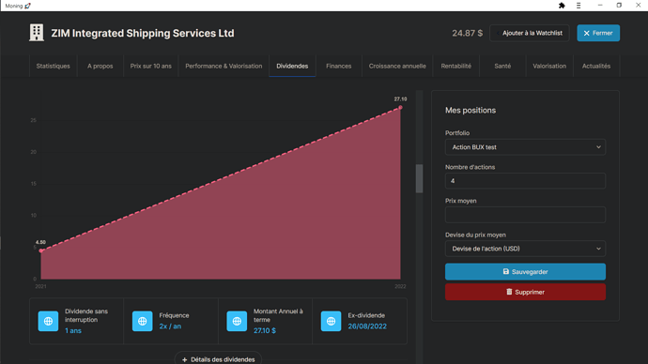Add stock via Ajouter à la Watchlist
The height and width of the screenshot is (364, 648).
point(530,33)
